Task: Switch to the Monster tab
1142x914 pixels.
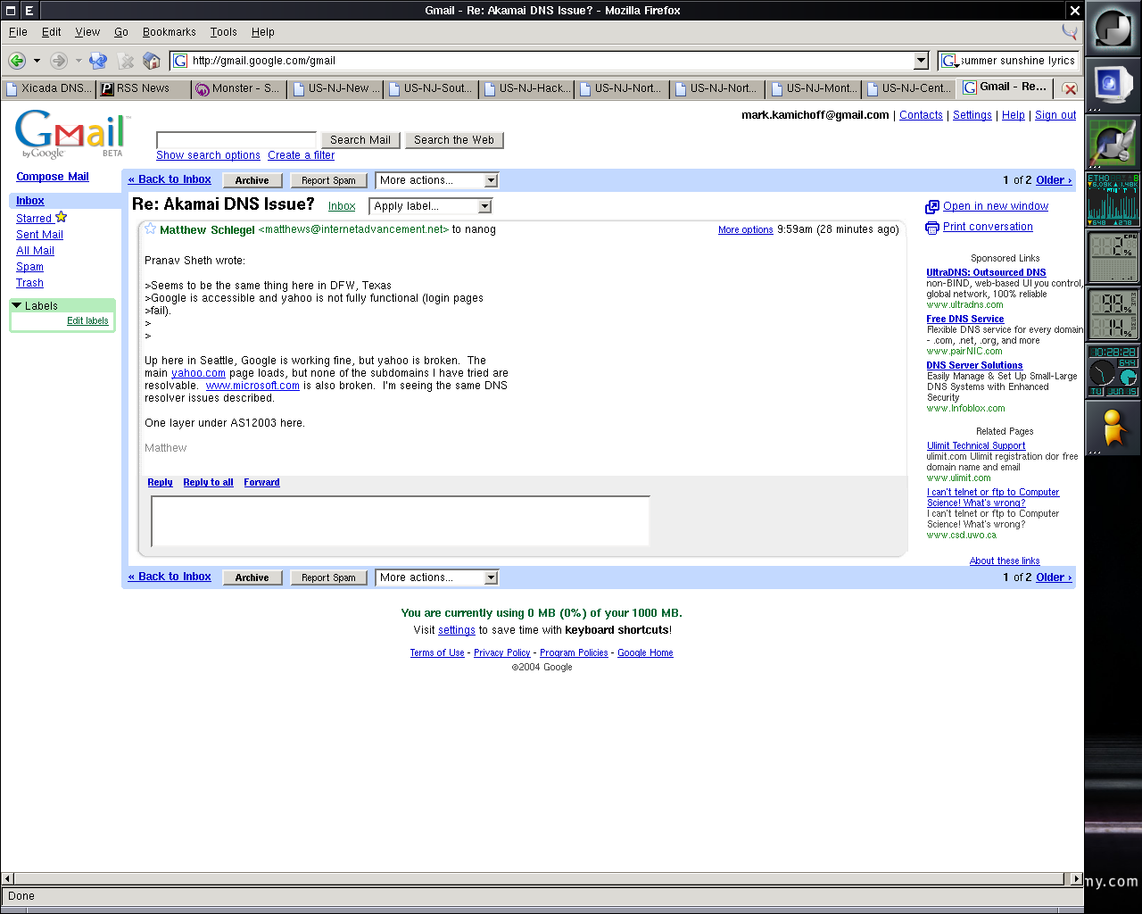Action: [x=239, y=88]
